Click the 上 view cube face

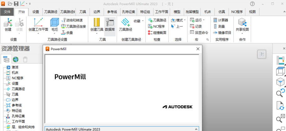click(262, 54)
